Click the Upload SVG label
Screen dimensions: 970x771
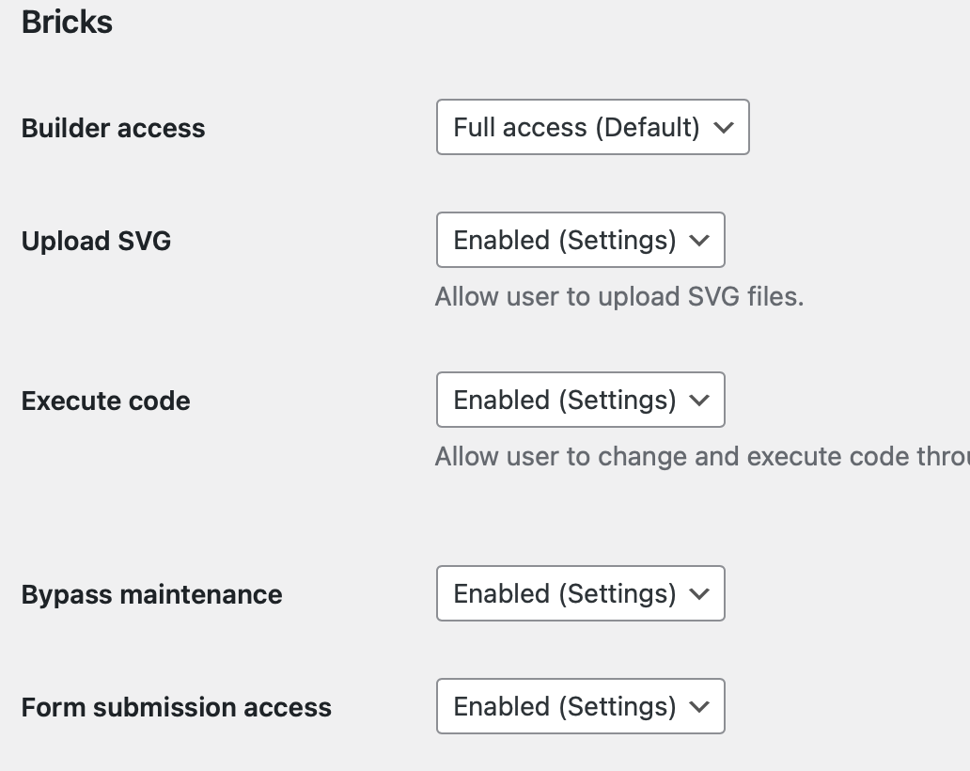coord(97,241)
